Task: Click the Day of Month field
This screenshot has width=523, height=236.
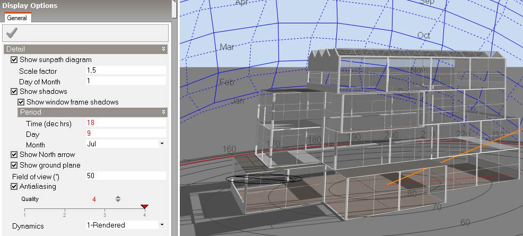Action: pos(125,81)
